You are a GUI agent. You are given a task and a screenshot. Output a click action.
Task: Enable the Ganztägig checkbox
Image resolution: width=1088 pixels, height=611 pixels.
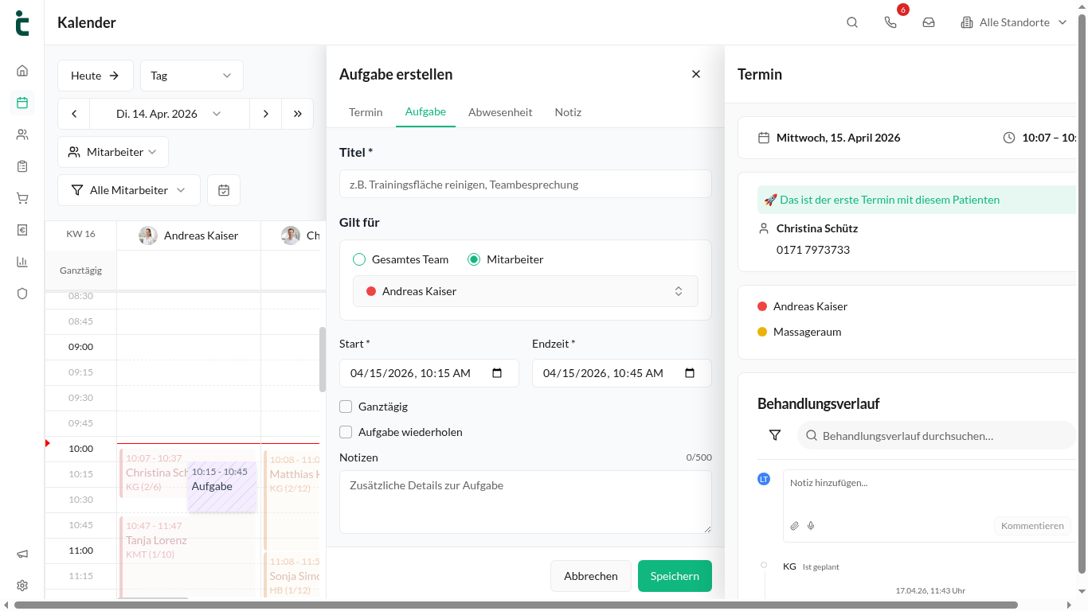tap(346, 407)
